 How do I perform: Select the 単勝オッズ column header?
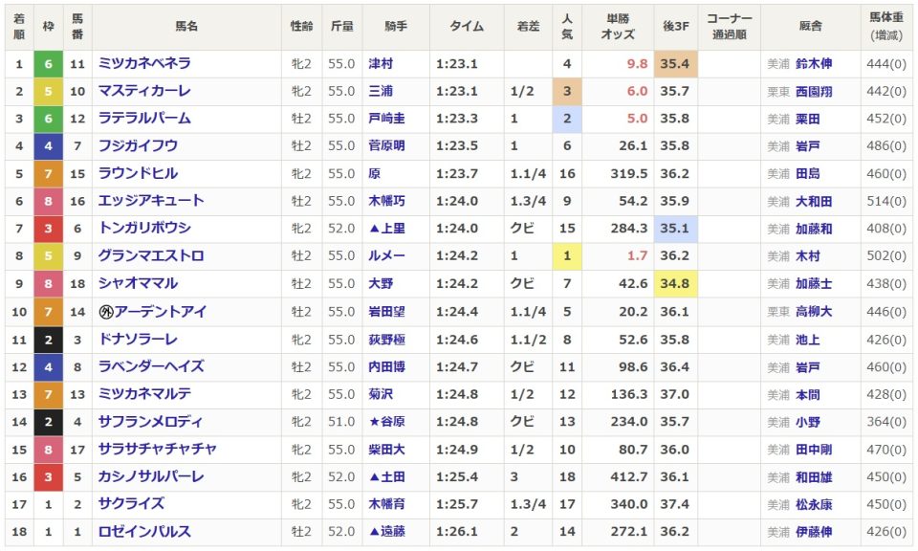click(618, 27)
